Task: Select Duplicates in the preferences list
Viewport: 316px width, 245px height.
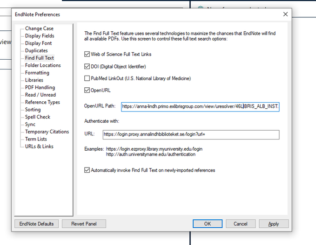Action: [36, 50]
